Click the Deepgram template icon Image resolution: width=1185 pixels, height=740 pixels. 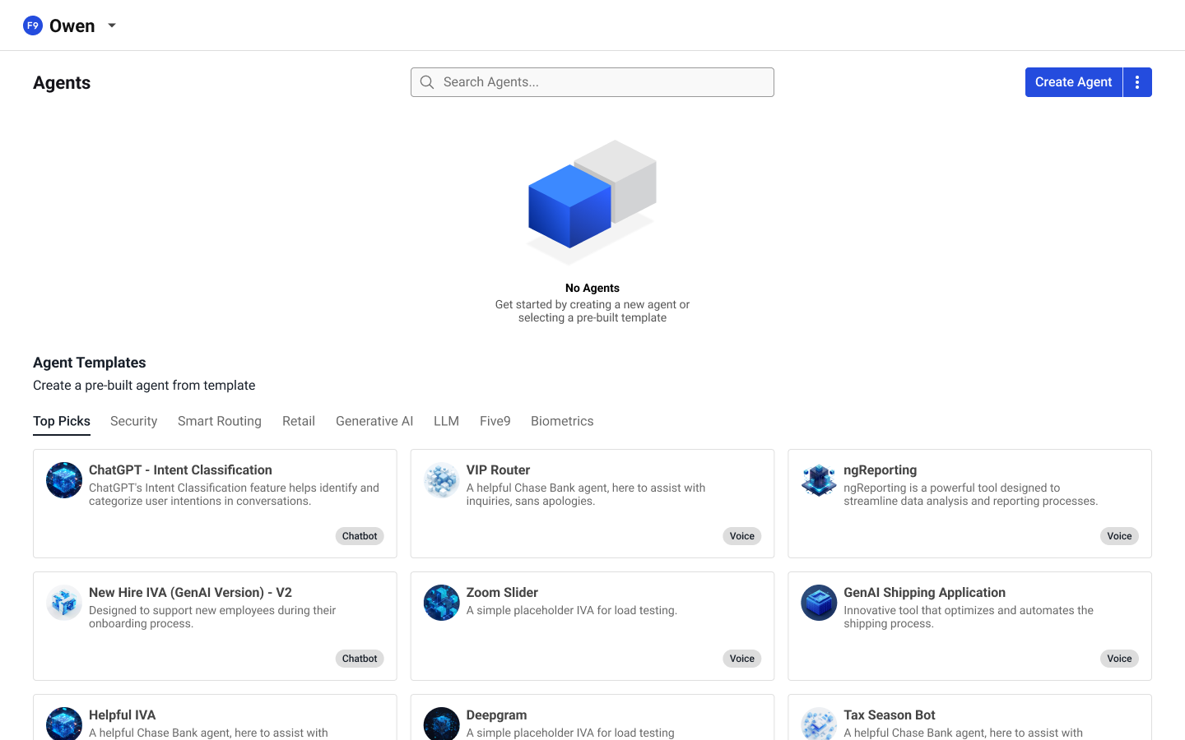pos(441,724)
